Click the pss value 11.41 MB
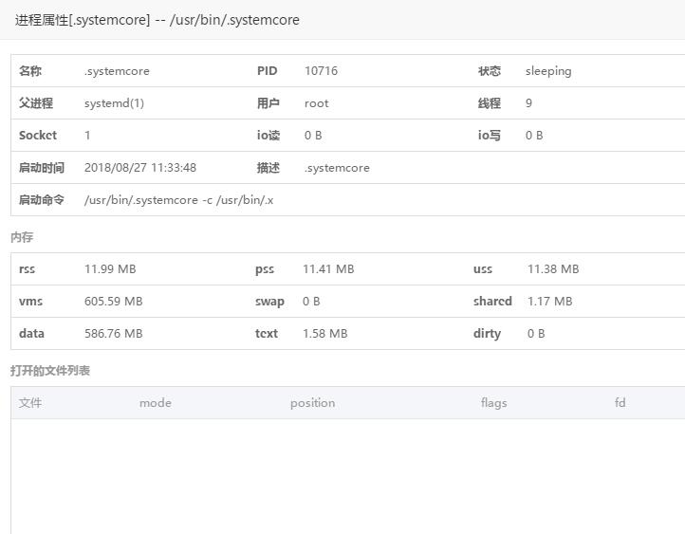 (x=328, y=269)
